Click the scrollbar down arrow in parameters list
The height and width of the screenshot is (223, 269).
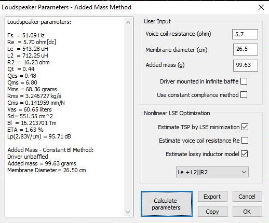click(x=128, y=212)
